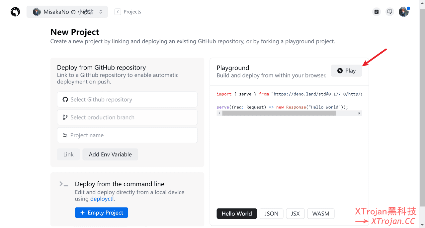Click the import line in the code editor
The image size is (425, 228).
289,94
